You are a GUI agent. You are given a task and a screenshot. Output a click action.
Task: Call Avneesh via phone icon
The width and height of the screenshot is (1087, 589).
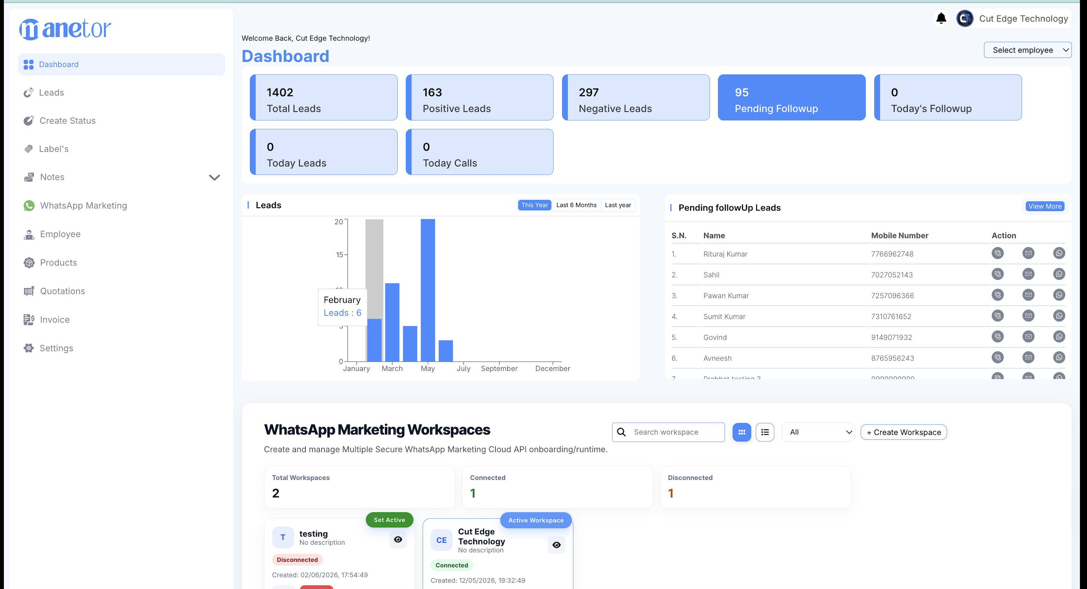point(998,357)
